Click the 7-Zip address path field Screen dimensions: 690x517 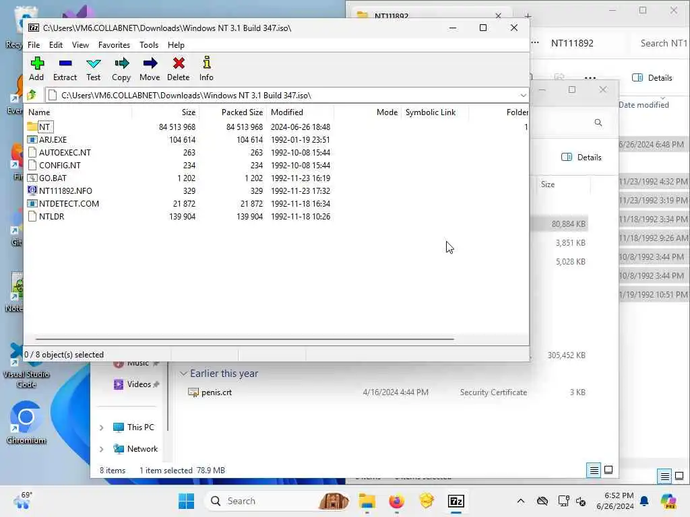[282, 96]
